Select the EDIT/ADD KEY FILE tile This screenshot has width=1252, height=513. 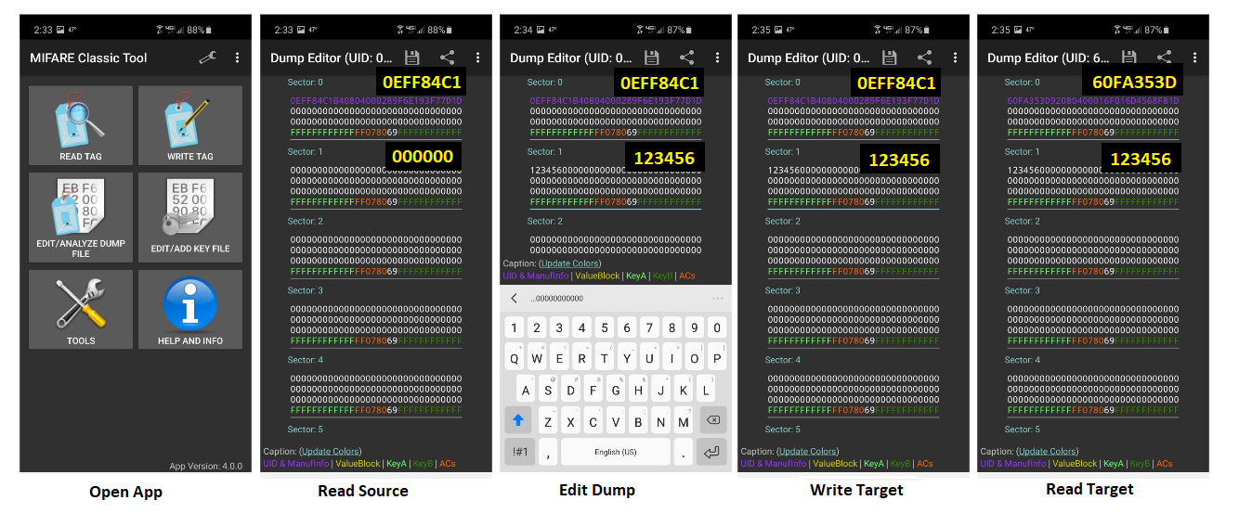click(190, 215)
